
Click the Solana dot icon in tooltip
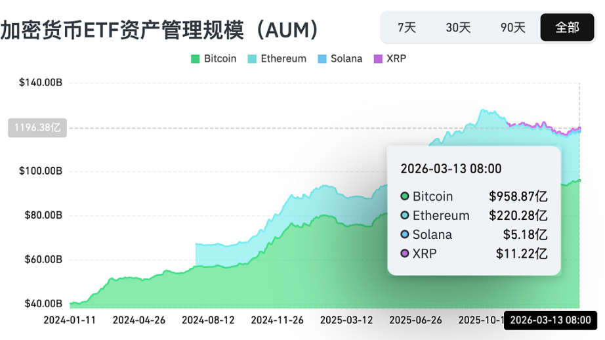(x=405, y=234)
